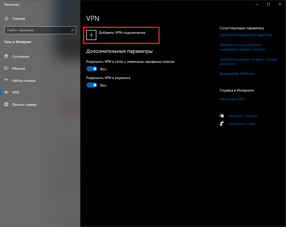Screen dimensions: 286x227
Task: Open Настройка параметров адаптера link
Action: coord(246,35)
